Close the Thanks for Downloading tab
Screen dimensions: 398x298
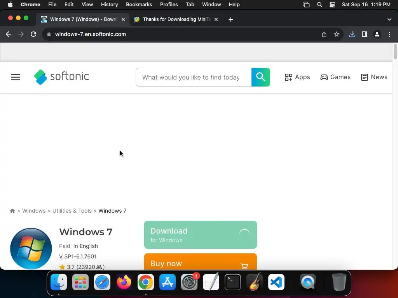point(216,19)
